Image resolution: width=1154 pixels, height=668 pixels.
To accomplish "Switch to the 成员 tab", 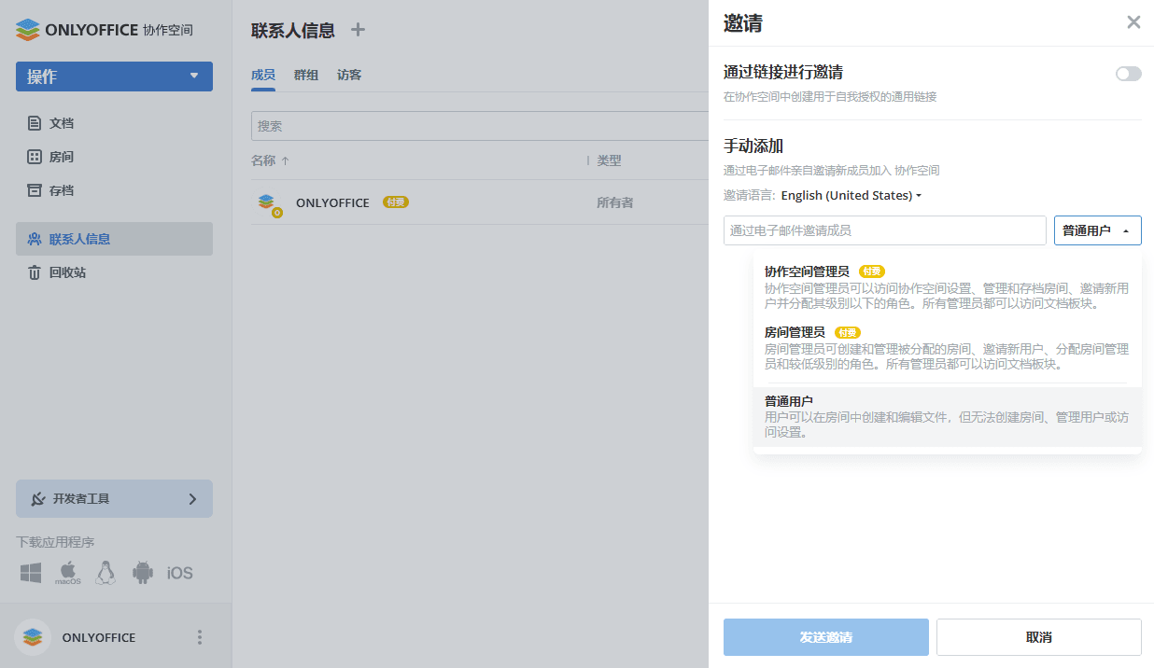I will [x=263, y=75].
